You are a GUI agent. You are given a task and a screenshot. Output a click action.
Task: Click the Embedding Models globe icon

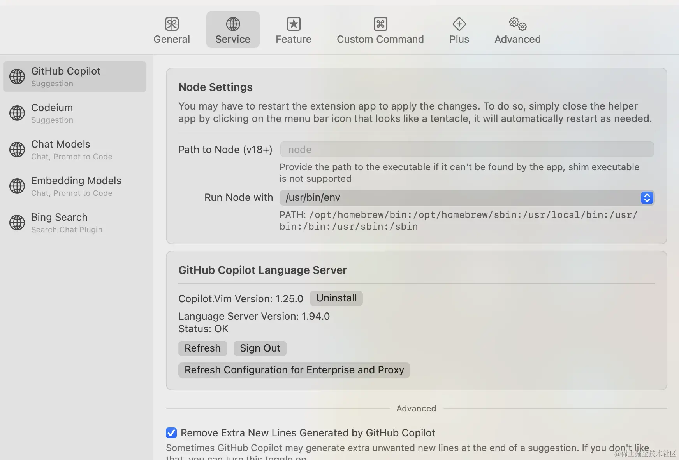point(17,186)
